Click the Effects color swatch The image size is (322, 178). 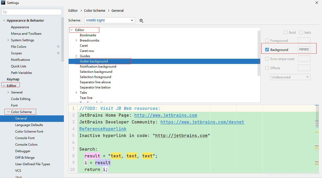coord(304,68)
